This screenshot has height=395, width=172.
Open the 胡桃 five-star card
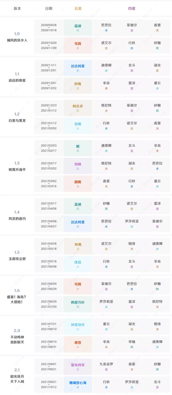[x=78, y=184]
